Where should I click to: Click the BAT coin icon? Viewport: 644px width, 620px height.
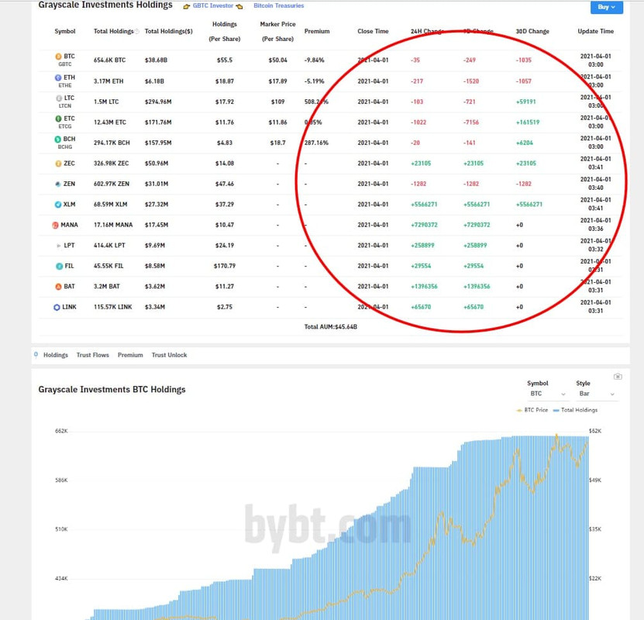pos(58,287)
